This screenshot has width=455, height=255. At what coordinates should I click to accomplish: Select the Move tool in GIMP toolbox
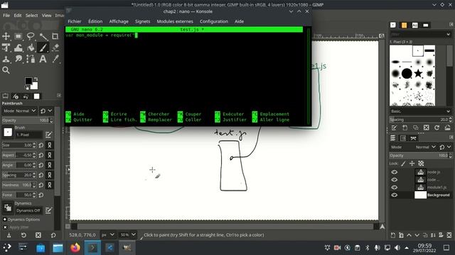[x=6, y=36]
